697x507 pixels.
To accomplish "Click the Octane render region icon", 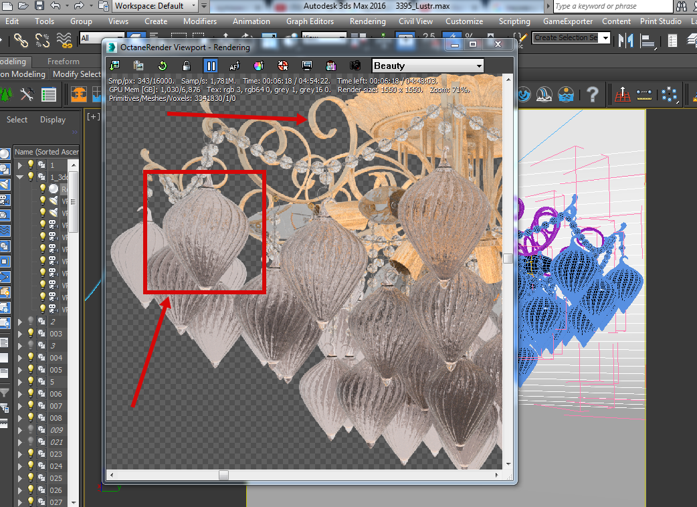I will (x=330, y=66).
